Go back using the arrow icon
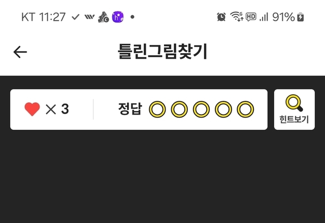This screenshot has width=325, height=223. 20,52
